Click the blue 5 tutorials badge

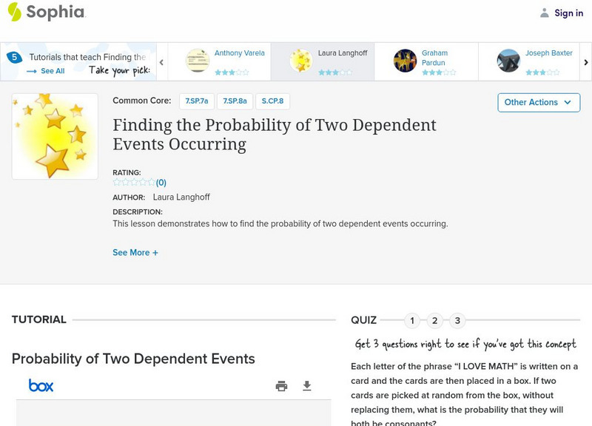14,58
